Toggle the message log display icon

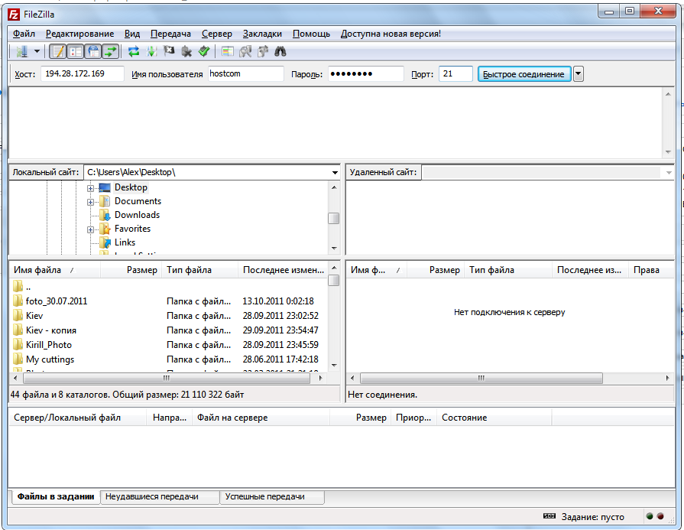click(57, 51)
